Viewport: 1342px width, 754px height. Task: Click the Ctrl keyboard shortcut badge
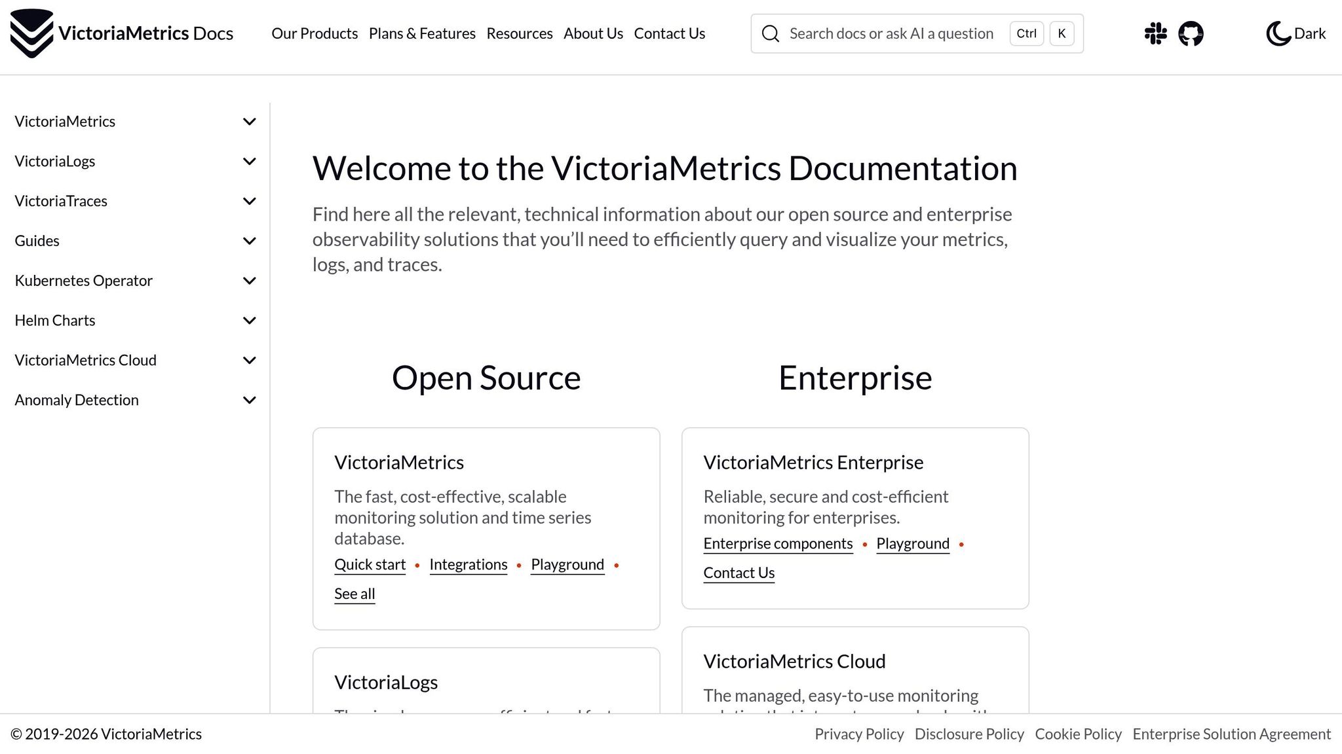(1026, 33)
